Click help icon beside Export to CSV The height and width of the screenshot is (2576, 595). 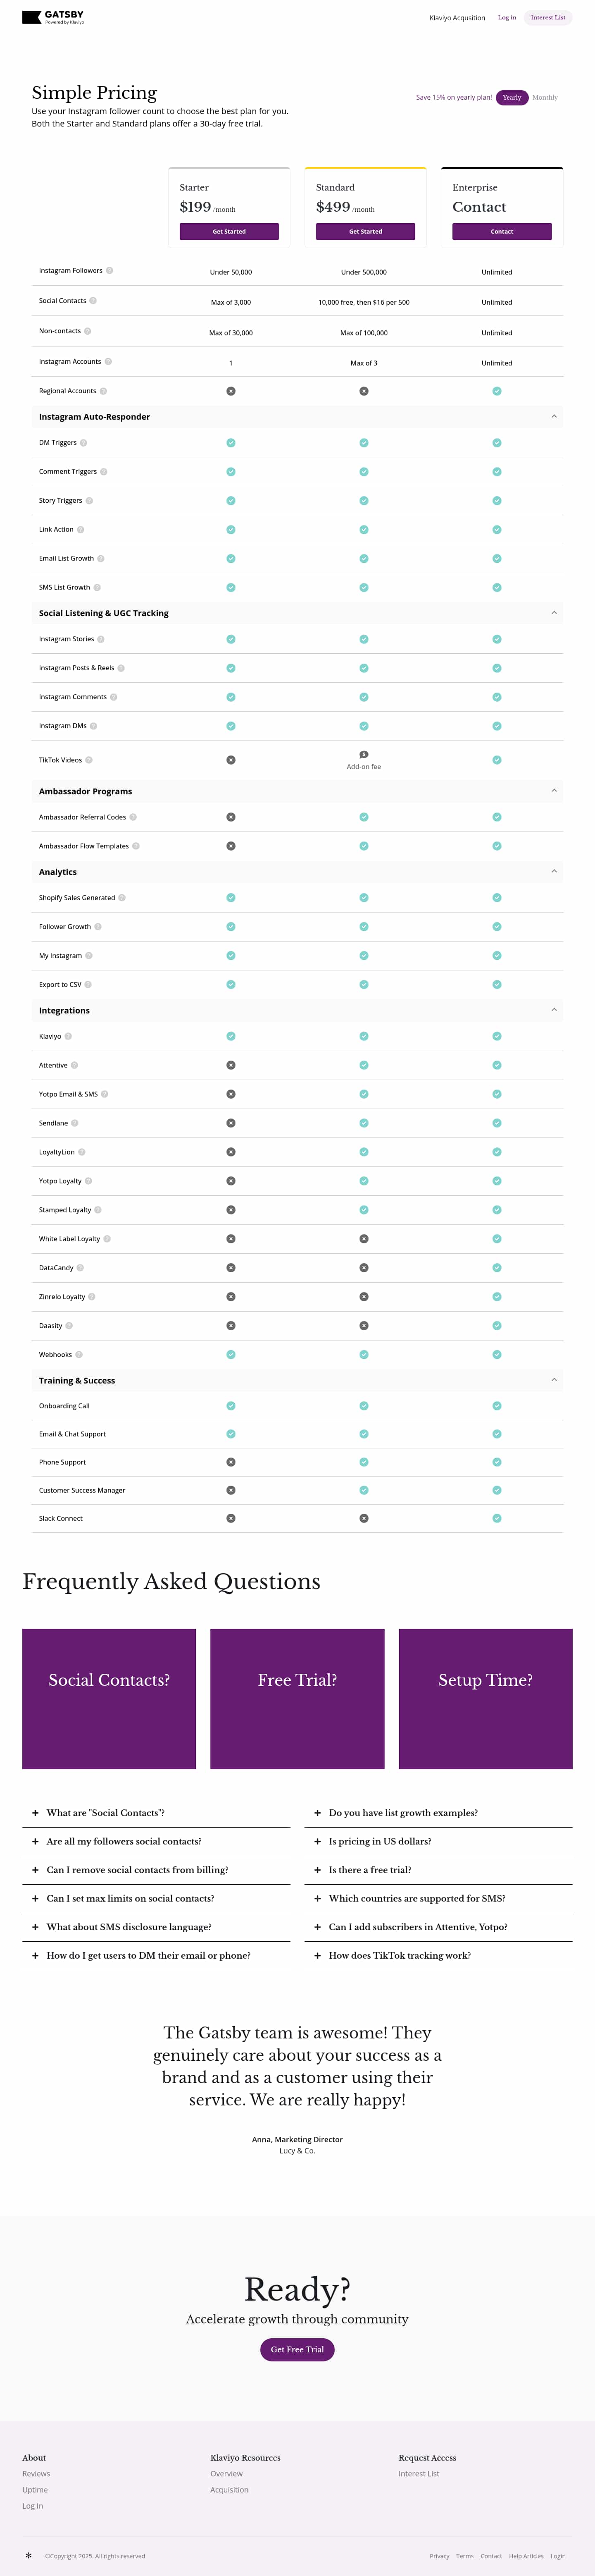tap(88, 985)
